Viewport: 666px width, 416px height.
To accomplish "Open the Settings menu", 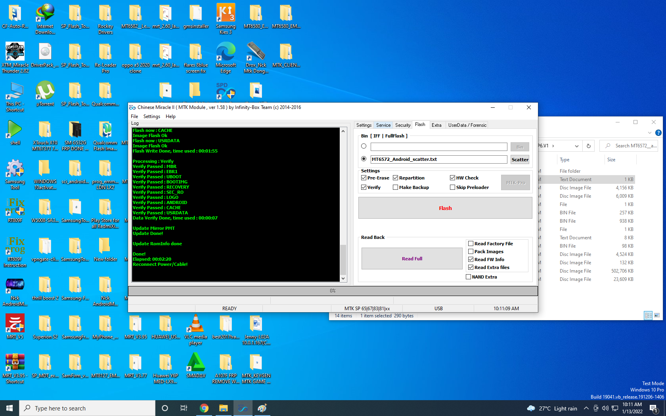I will [x=152, y=116].
